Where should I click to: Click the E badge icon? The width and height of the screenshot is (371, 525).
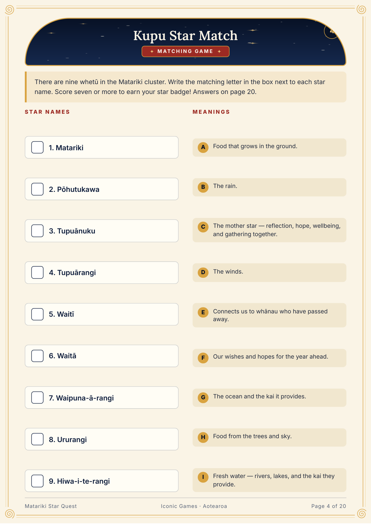tap(203, 312)
